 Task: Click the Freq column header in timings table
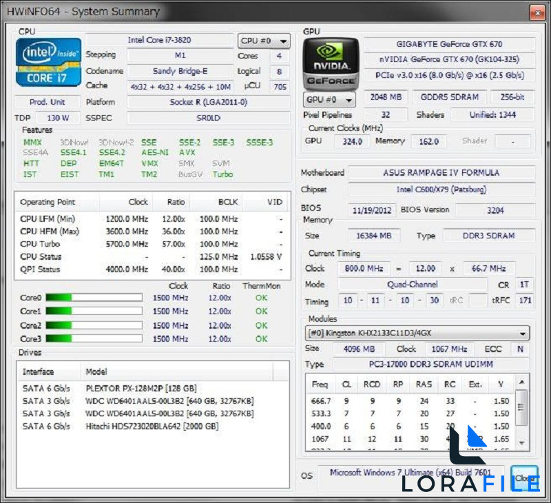coord(320,385)
